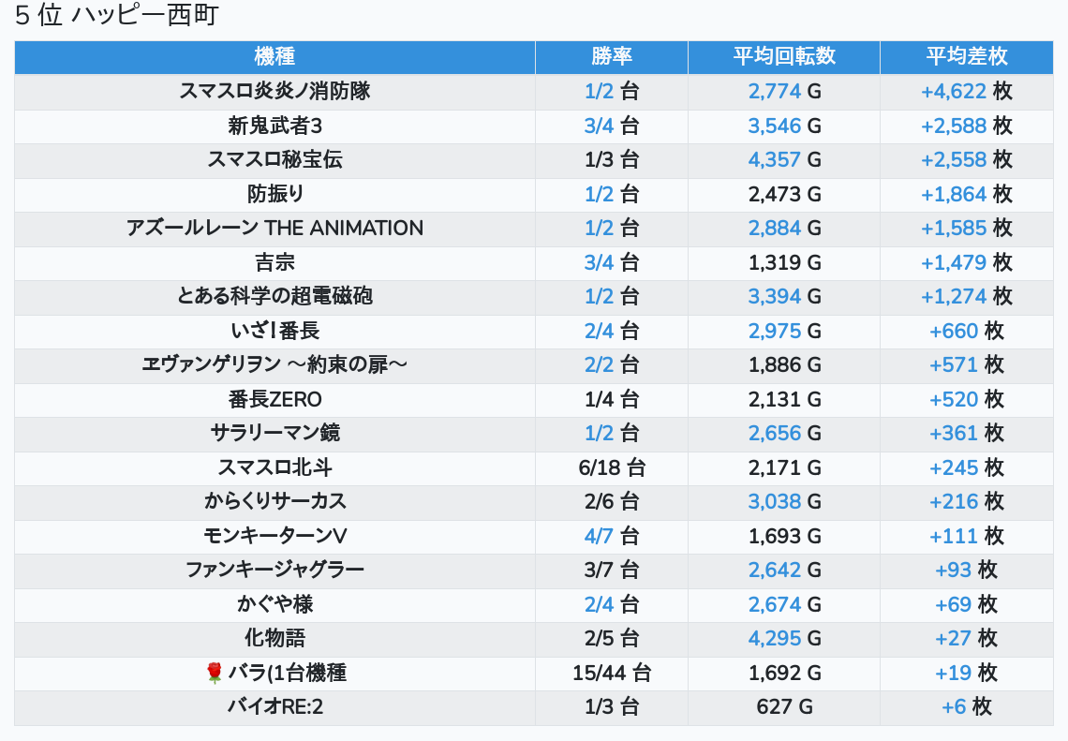Select the 5位 ハッピー西町 heading

click(117, 16)
